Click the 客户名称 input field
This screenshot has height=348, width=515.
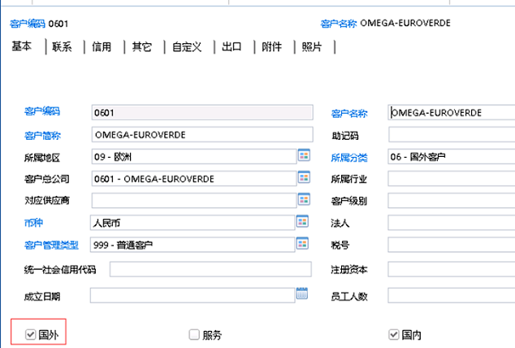pyautogui.click(x=452, y=112)
